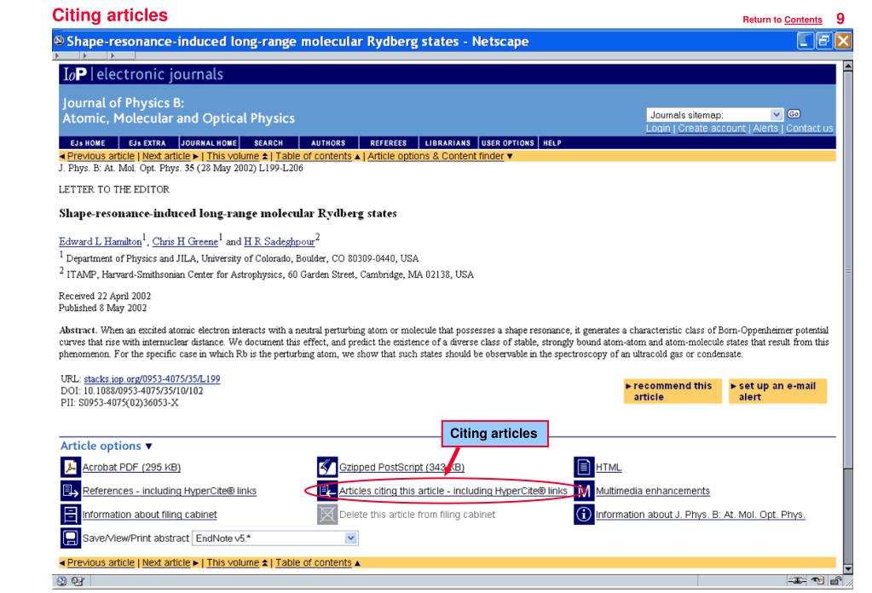This screenshot has height=593, width=872.
Task: Open the EJs EXTRA menu item
Action: (x=147, y=143)
